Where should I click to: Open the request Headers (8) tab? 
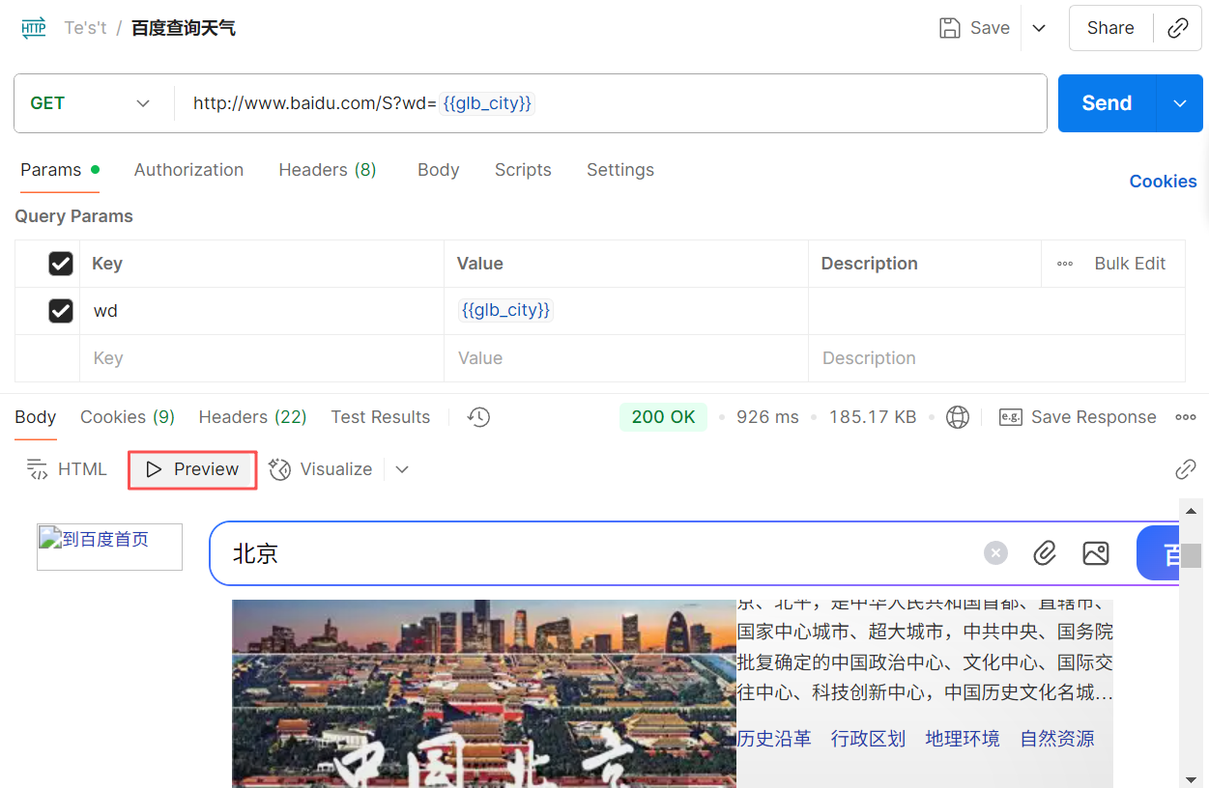click(x=328, y=170)
